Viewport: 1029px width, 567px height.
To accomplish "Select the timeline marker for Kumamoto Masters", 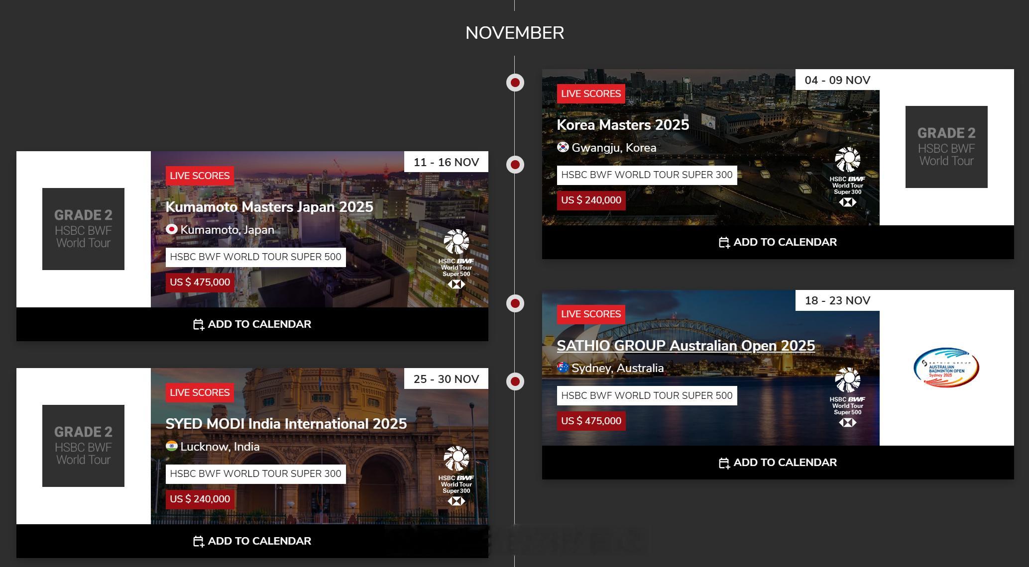I will coord(515,164).
